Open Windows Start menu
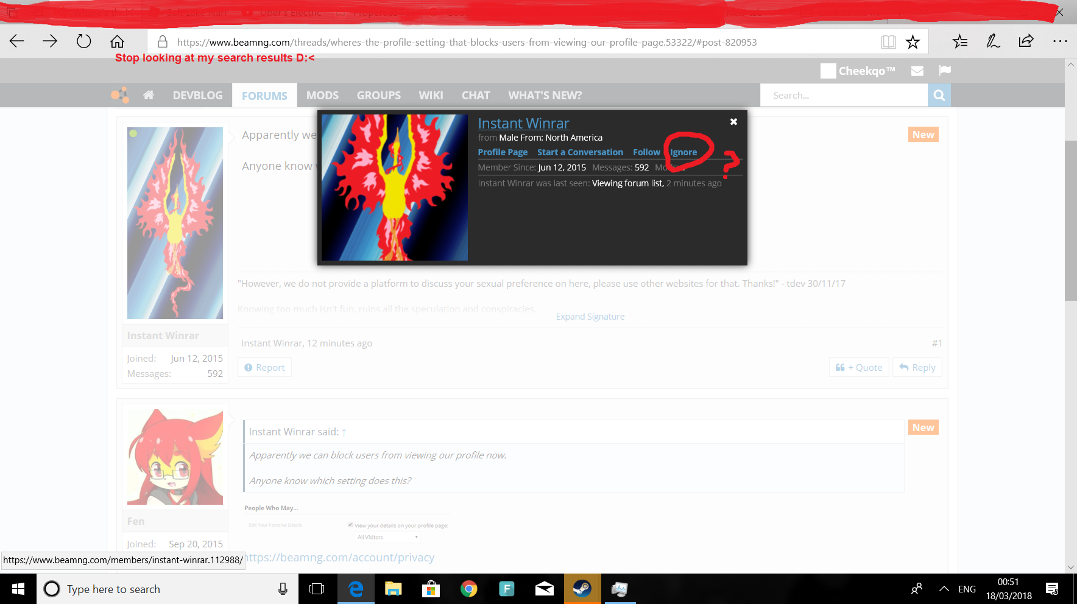The width and height of the screenshot is (1077, 604). click(18, 589)
